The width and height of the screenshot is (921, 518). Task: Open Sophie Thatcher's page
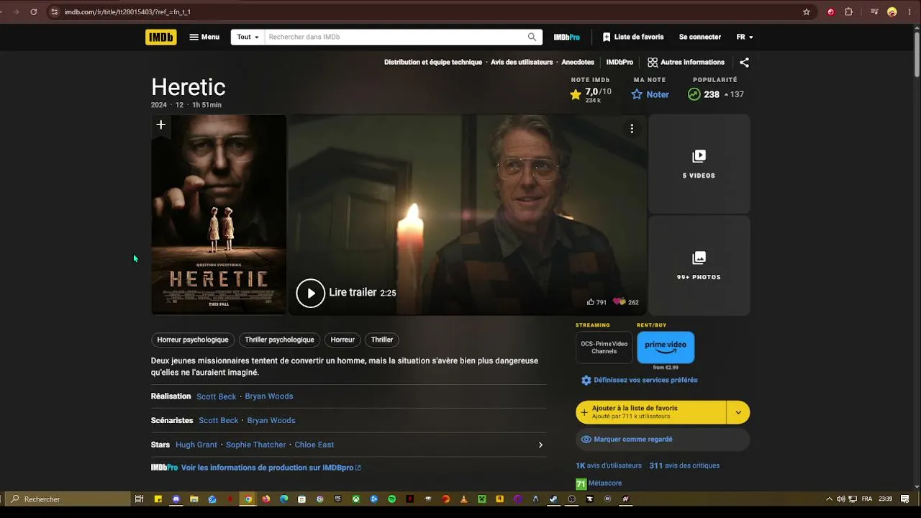[x=256, y=445]
